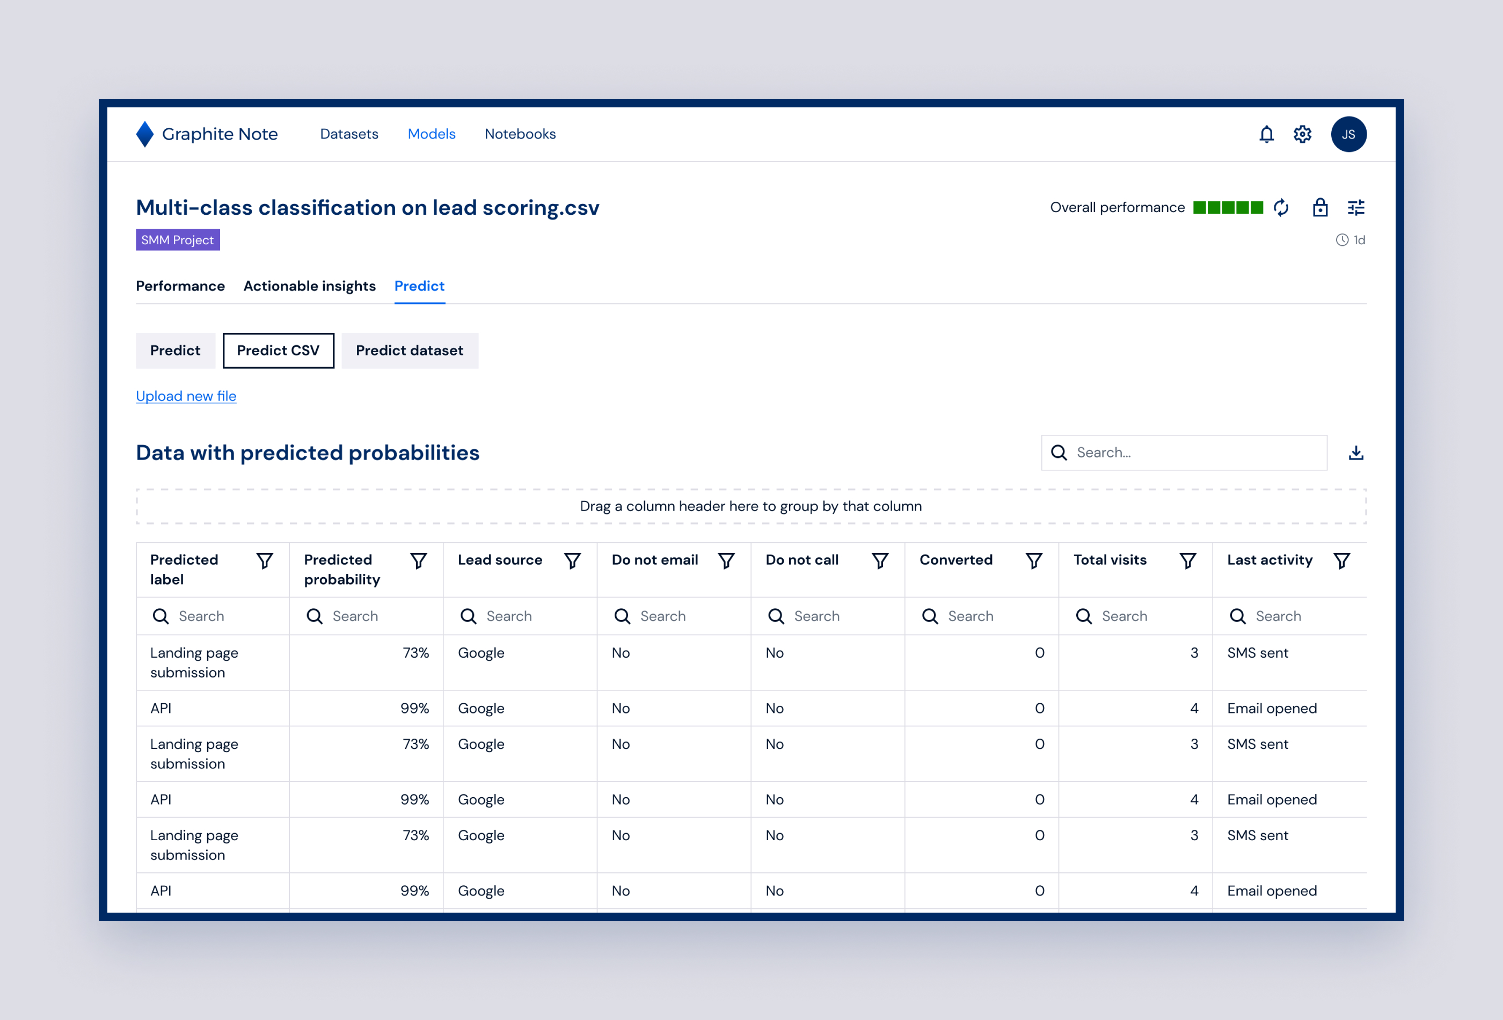The image size is (1503, 1020).
Task: Filter the Lead source column
Action: pyautogui.click(x=572, y=561)
